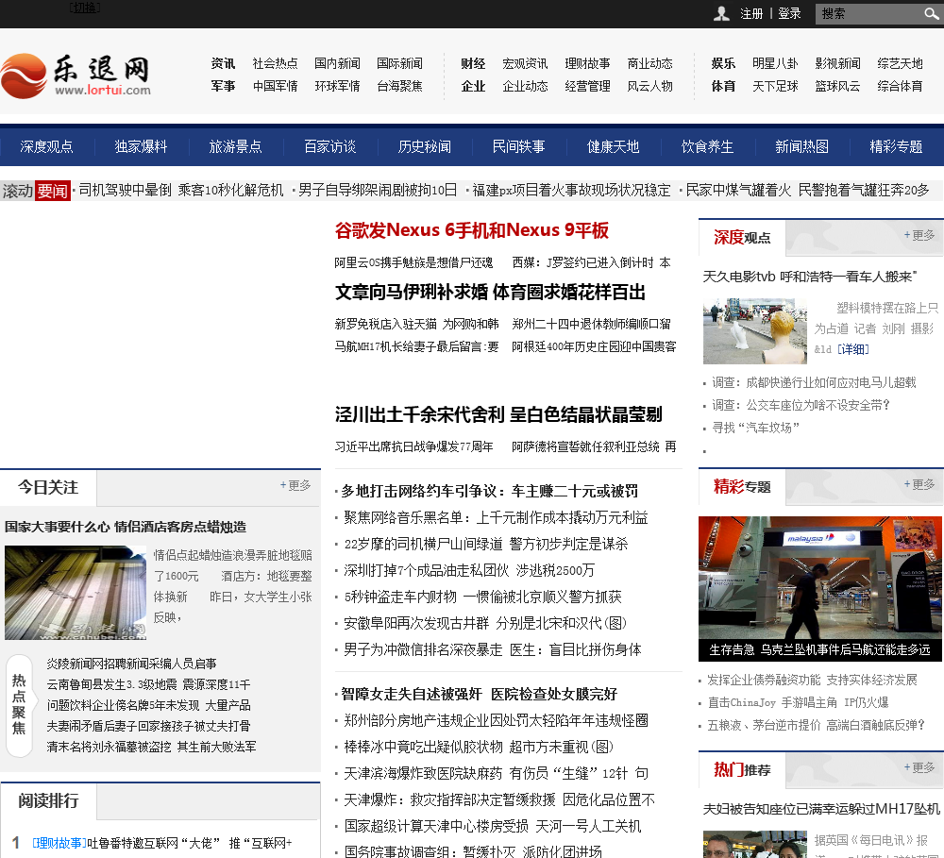
Task: Go to the 军事 category
Action: point(223,86)
